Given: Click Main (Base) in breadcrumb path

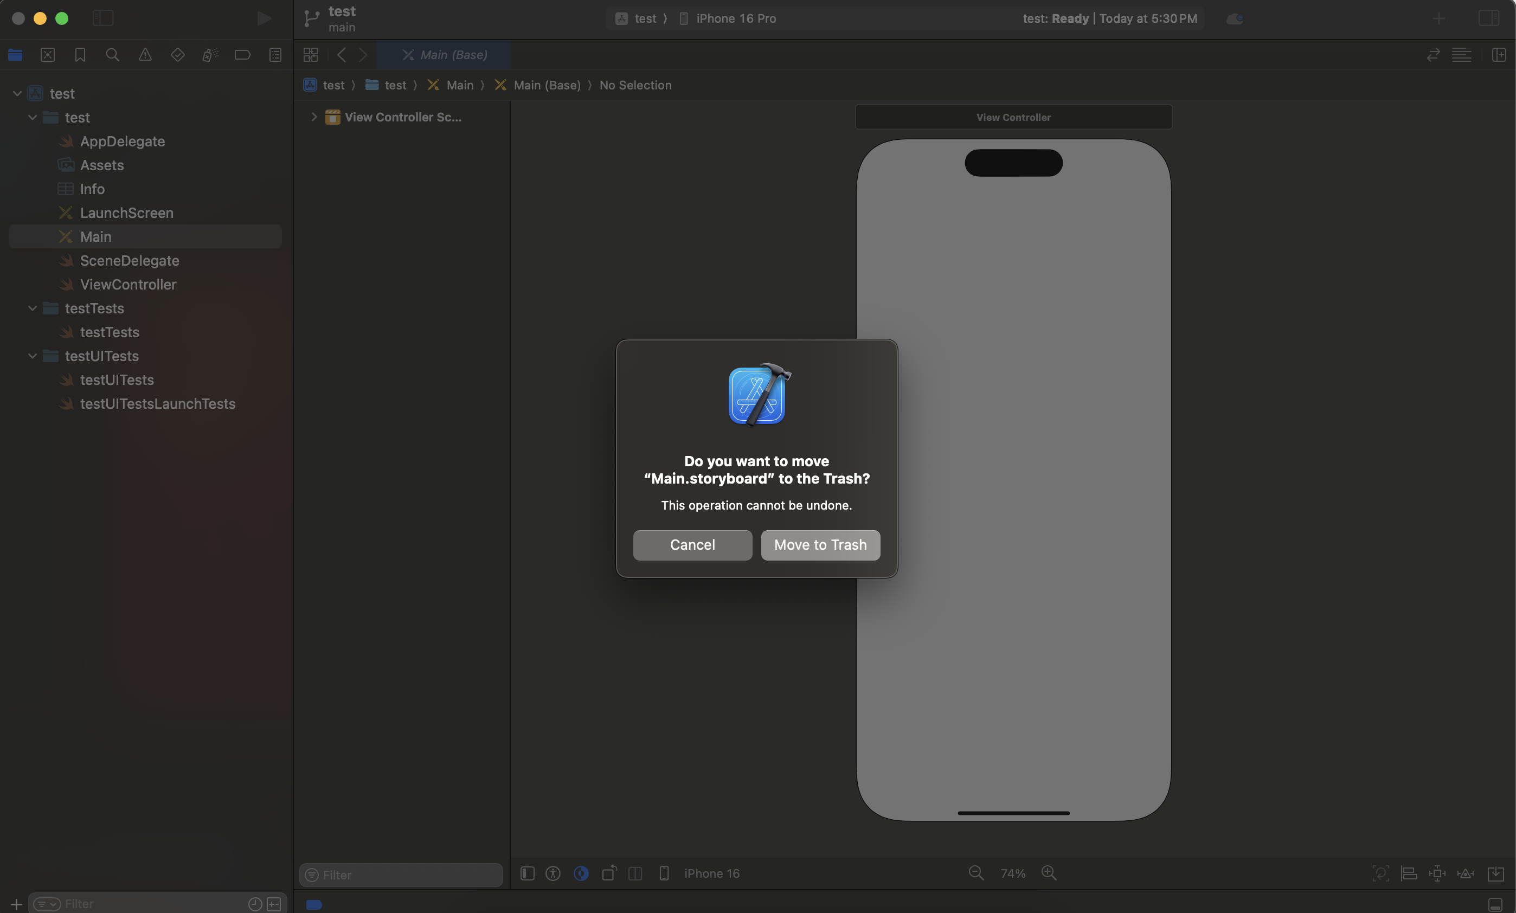Looking at the screenshot, I should click(x=547, y=85).
